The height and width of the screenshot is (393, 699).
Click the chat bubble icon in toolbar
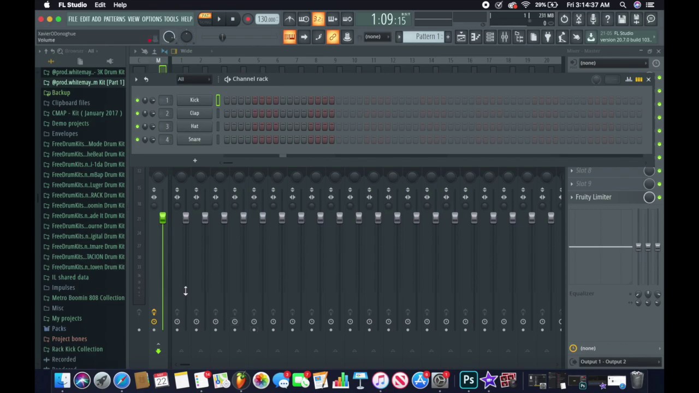(651, 19)
